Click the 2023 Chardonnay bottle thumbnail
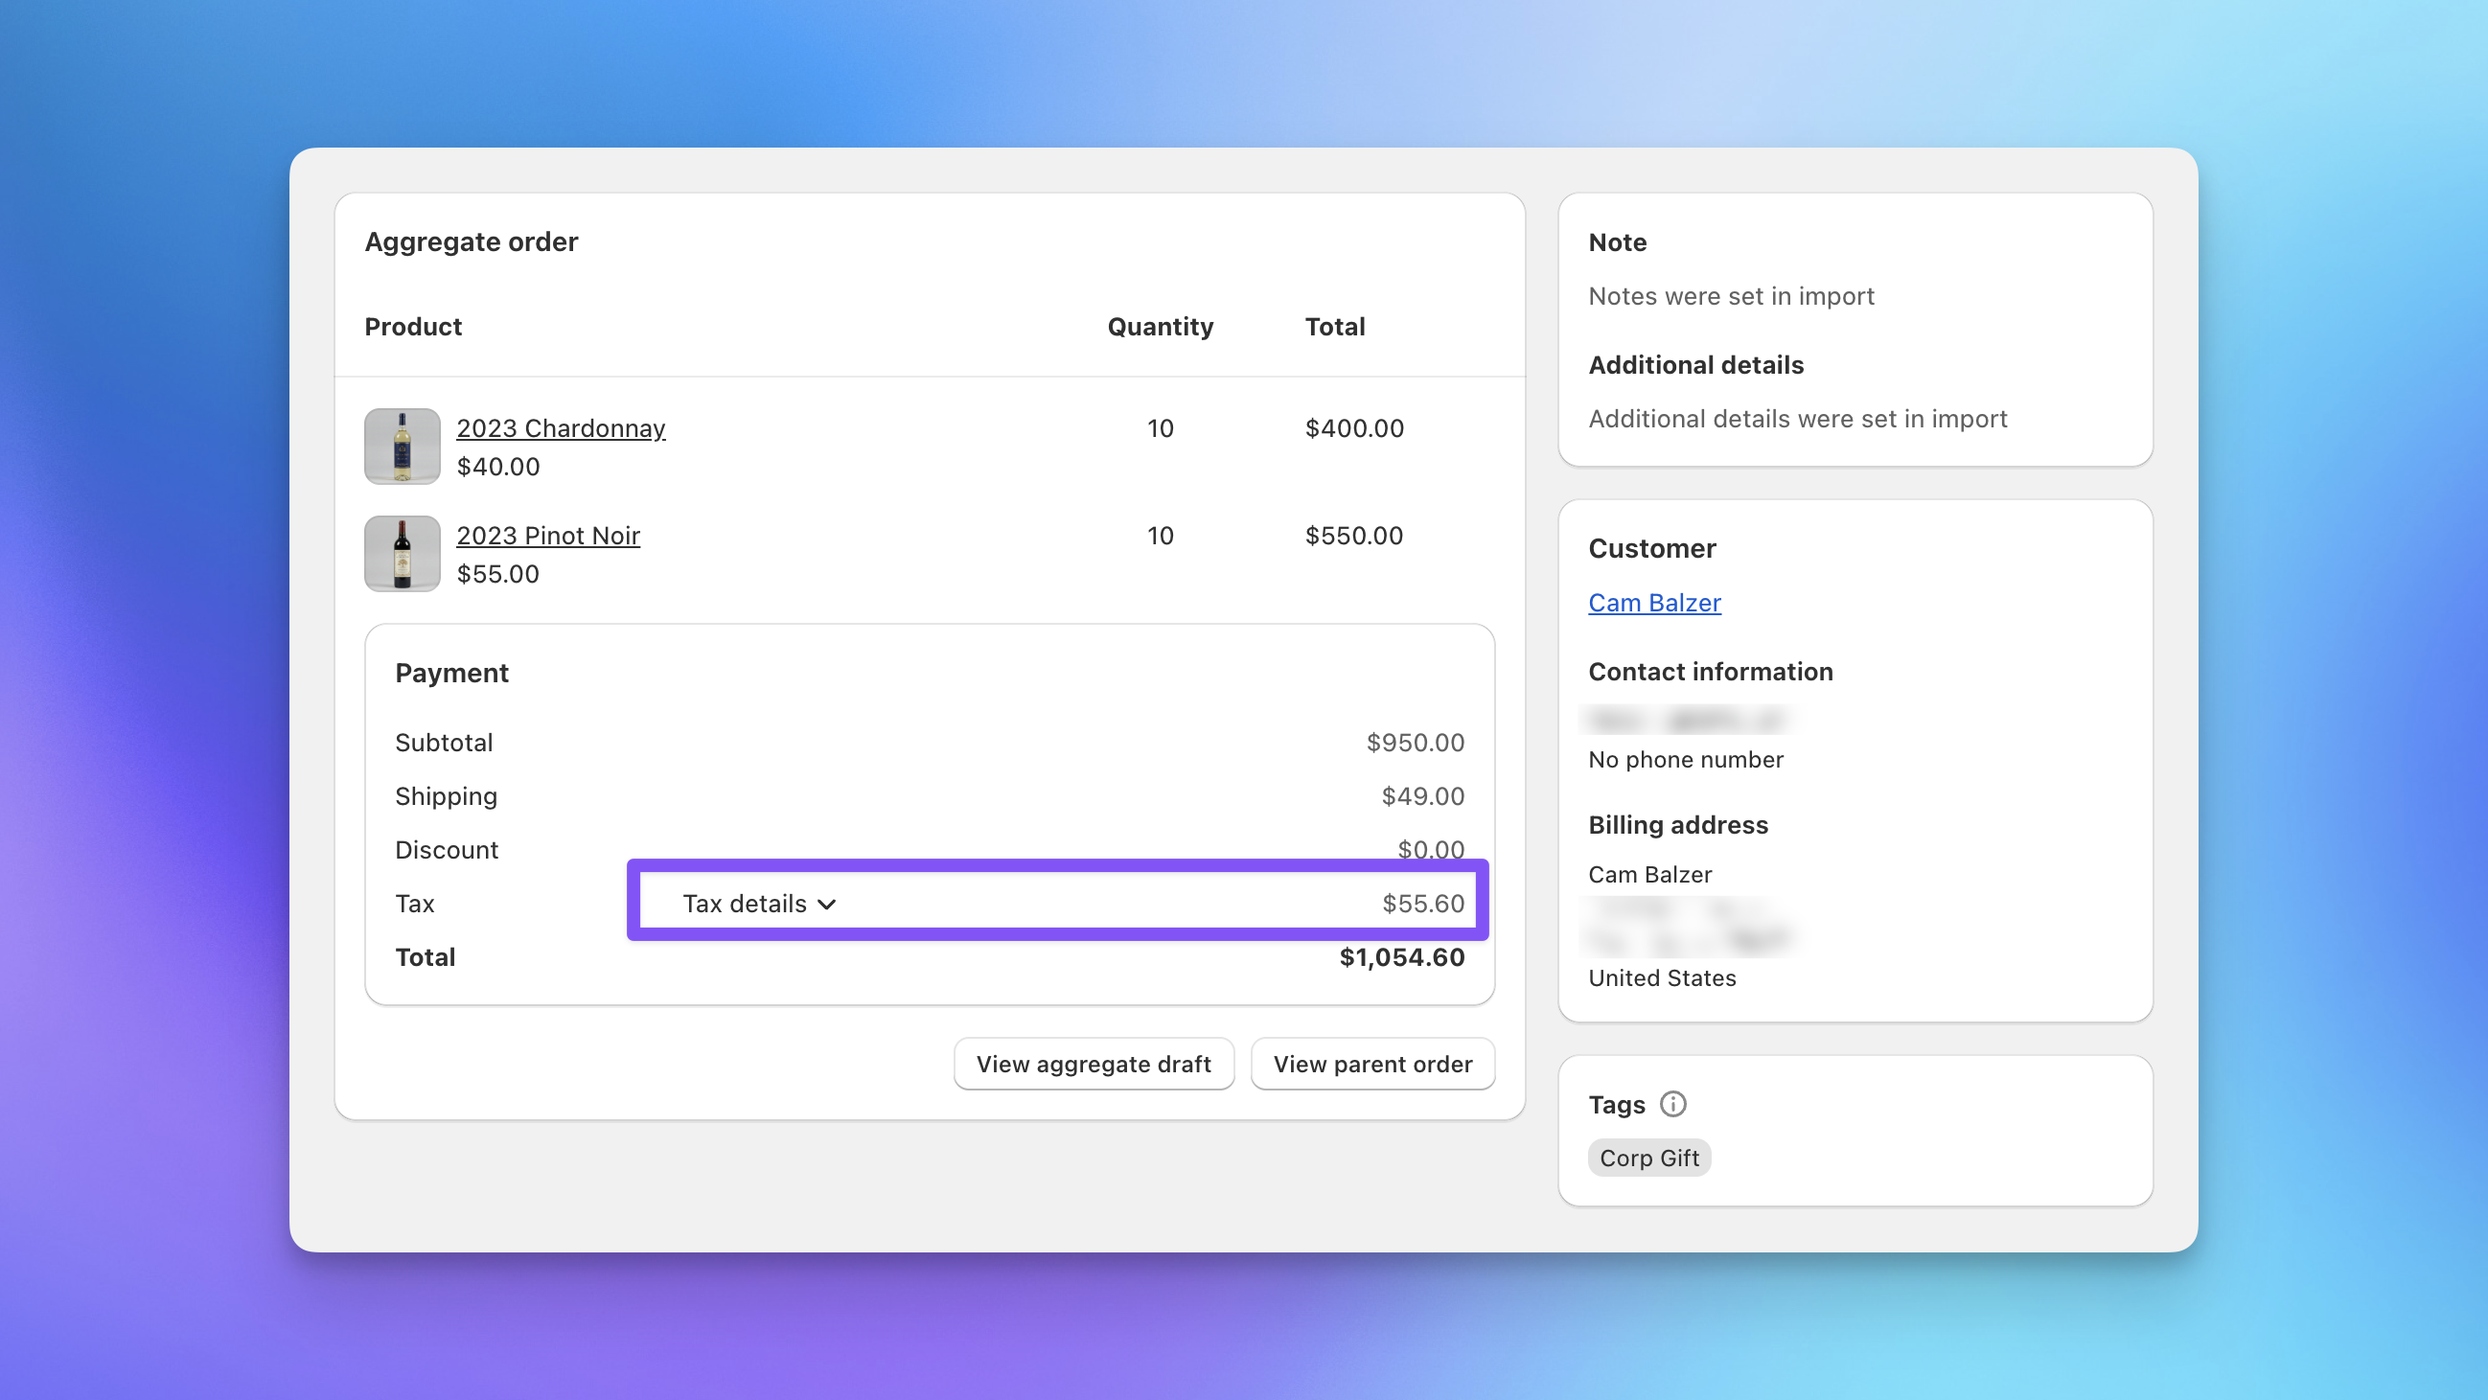The image size is (2488, 1400). point(402,445)
